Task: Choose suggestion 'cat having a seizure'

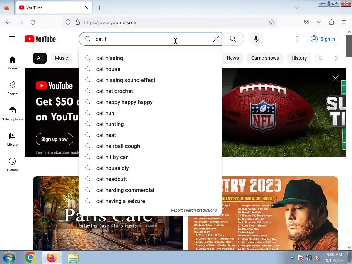Action: [x=151, y=201]
